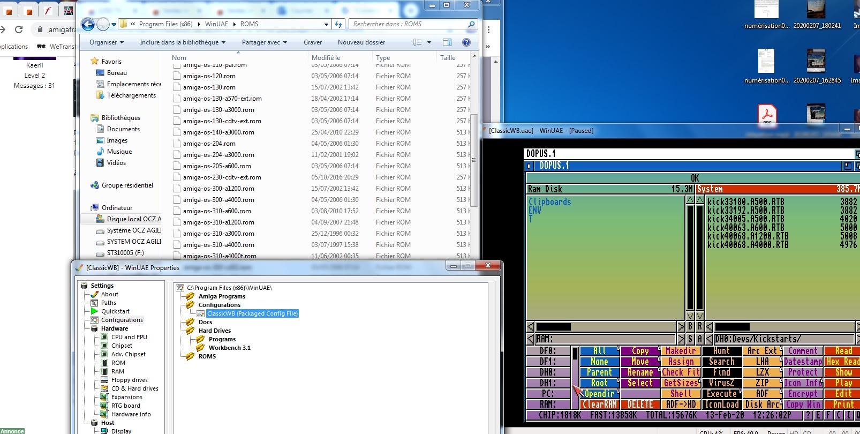
Task: Select the Amiga Programs folder in config tree
Action: (222, 296)
